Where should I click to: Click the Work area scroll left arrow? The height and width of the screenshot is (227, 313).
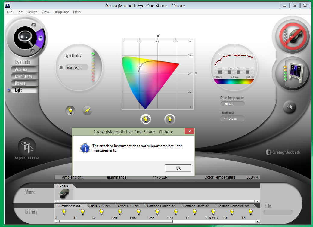[57, 201]
